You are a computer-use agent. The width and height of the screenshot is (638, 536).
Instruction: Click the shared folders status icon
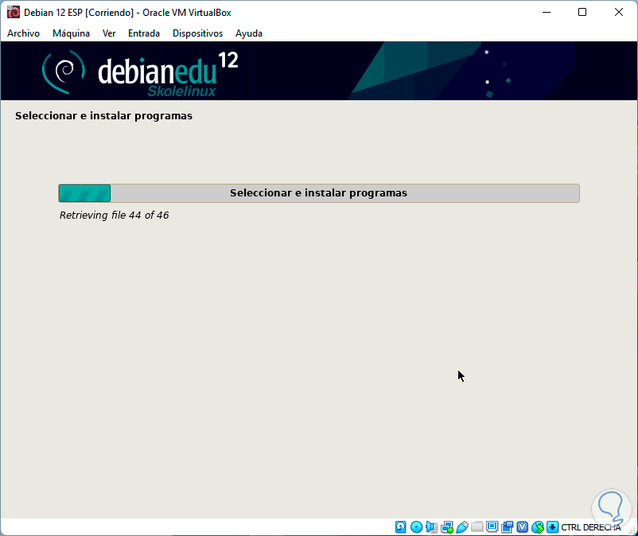pyautogui.click(x=477, y=527)
